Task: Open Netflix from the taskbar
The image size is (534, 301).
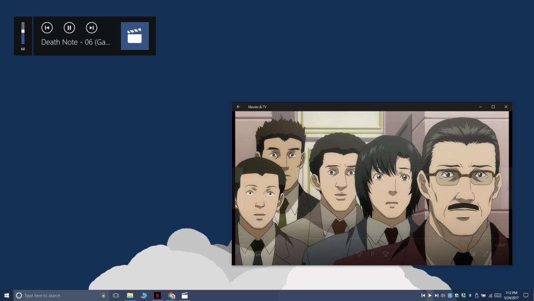Action: point(157,295)
